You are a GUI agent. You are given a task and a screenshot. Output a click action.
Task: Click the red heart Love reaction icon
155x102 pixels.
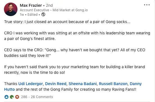coord(17,97)
